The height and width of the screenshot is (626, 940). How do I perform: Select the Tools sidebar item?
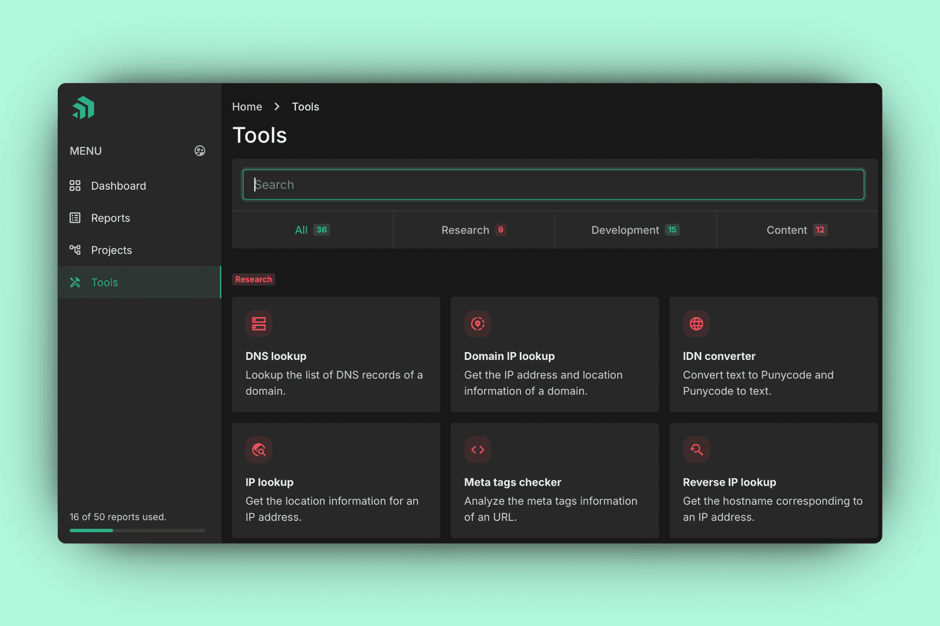coord(104,282)
